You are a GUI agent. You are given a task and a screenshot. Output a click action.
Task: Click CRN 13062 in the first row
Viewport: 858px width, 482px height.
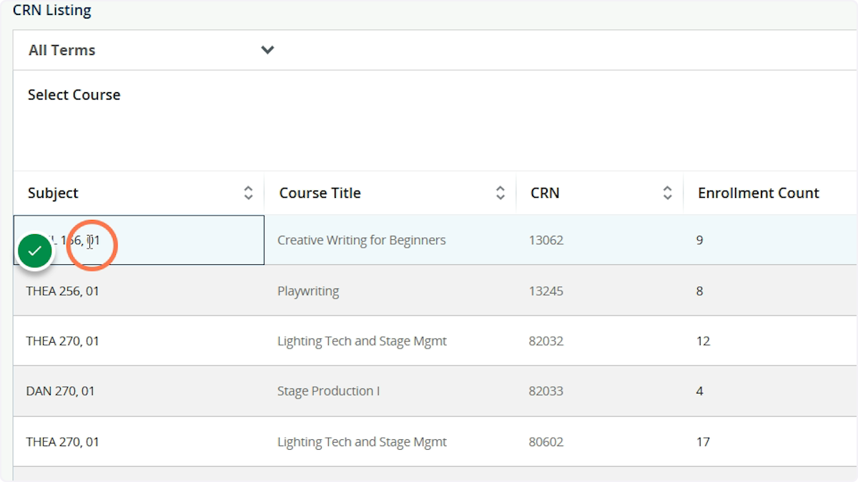[x=546, y=240]
